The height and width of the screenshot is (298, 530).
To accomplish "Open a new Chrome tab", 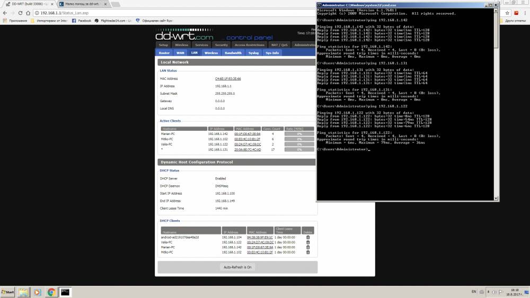I will pos(116,4).
